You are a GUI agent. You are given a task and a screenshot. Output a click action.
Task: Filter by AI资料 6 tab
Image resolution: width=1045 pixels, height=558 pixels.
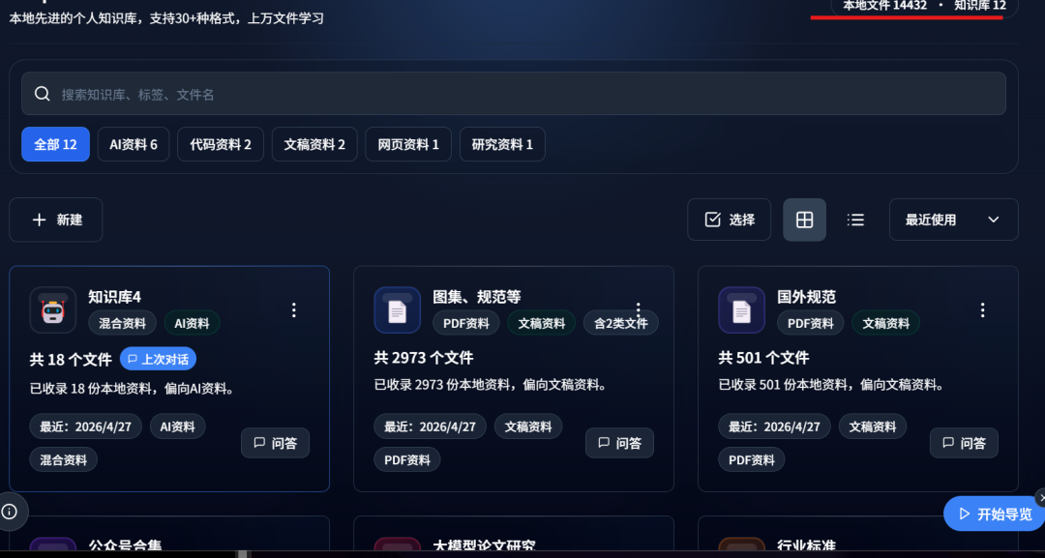click(x=134, y=144)
